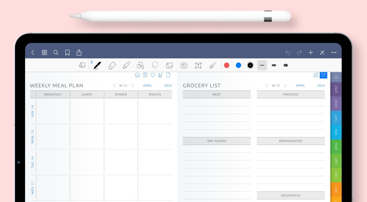
Task: Choose the black pen color
Action: (x=250, y=65)
